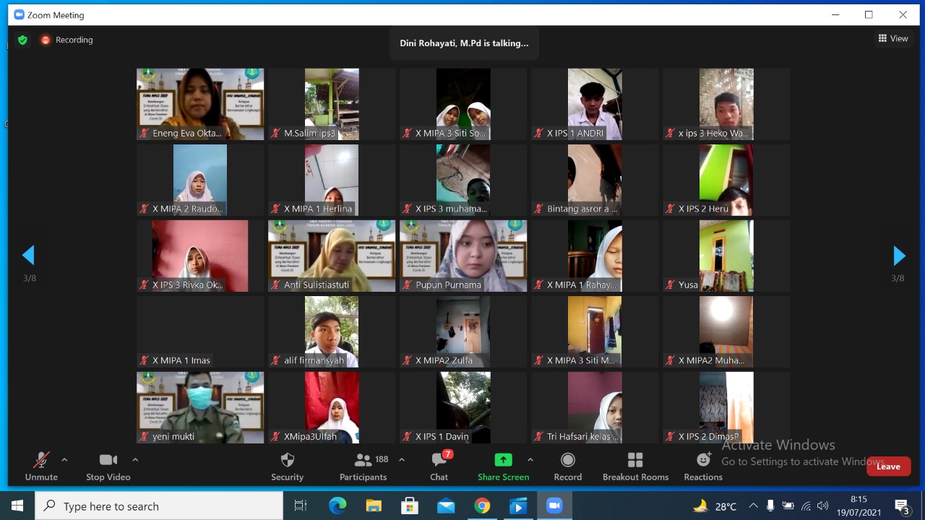The image size is (925, 520).
Task: Open the View layout menu
Action: click(893, 39)
